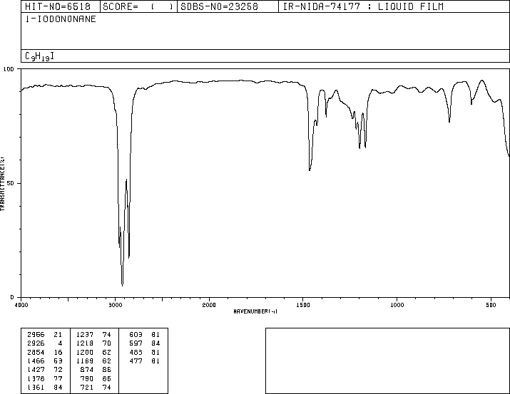Click the 500 x-axis tick label

(491, 305)
